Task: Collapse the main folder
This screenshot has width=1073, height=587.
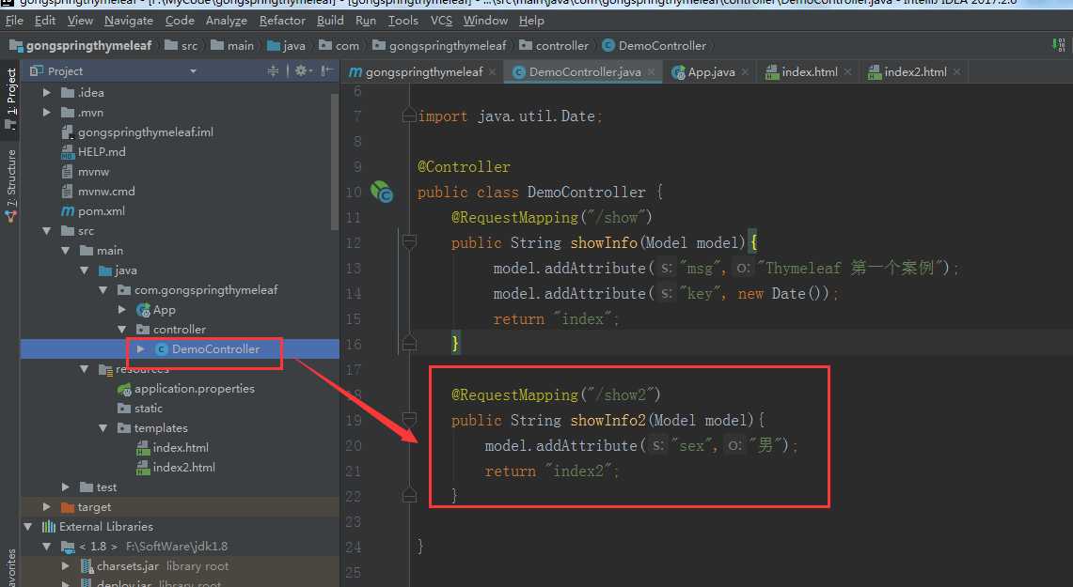Action: tap(66, 251)
